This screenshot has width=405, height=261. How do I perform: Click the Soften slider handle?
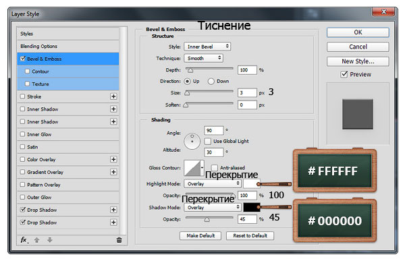click(x=186, y=105)
